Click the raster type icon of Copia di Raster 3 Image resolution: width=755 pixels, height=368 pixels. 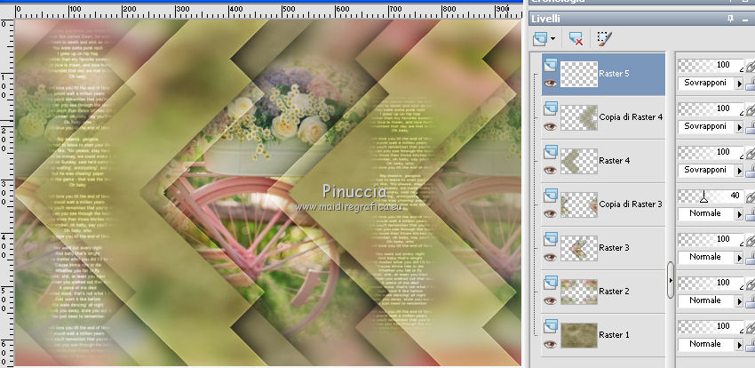(551, 196)
